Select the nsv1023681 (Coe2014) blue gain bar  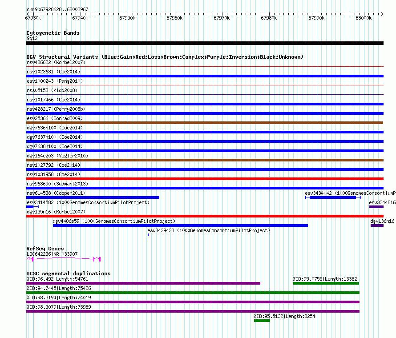[x=205, y=76]
